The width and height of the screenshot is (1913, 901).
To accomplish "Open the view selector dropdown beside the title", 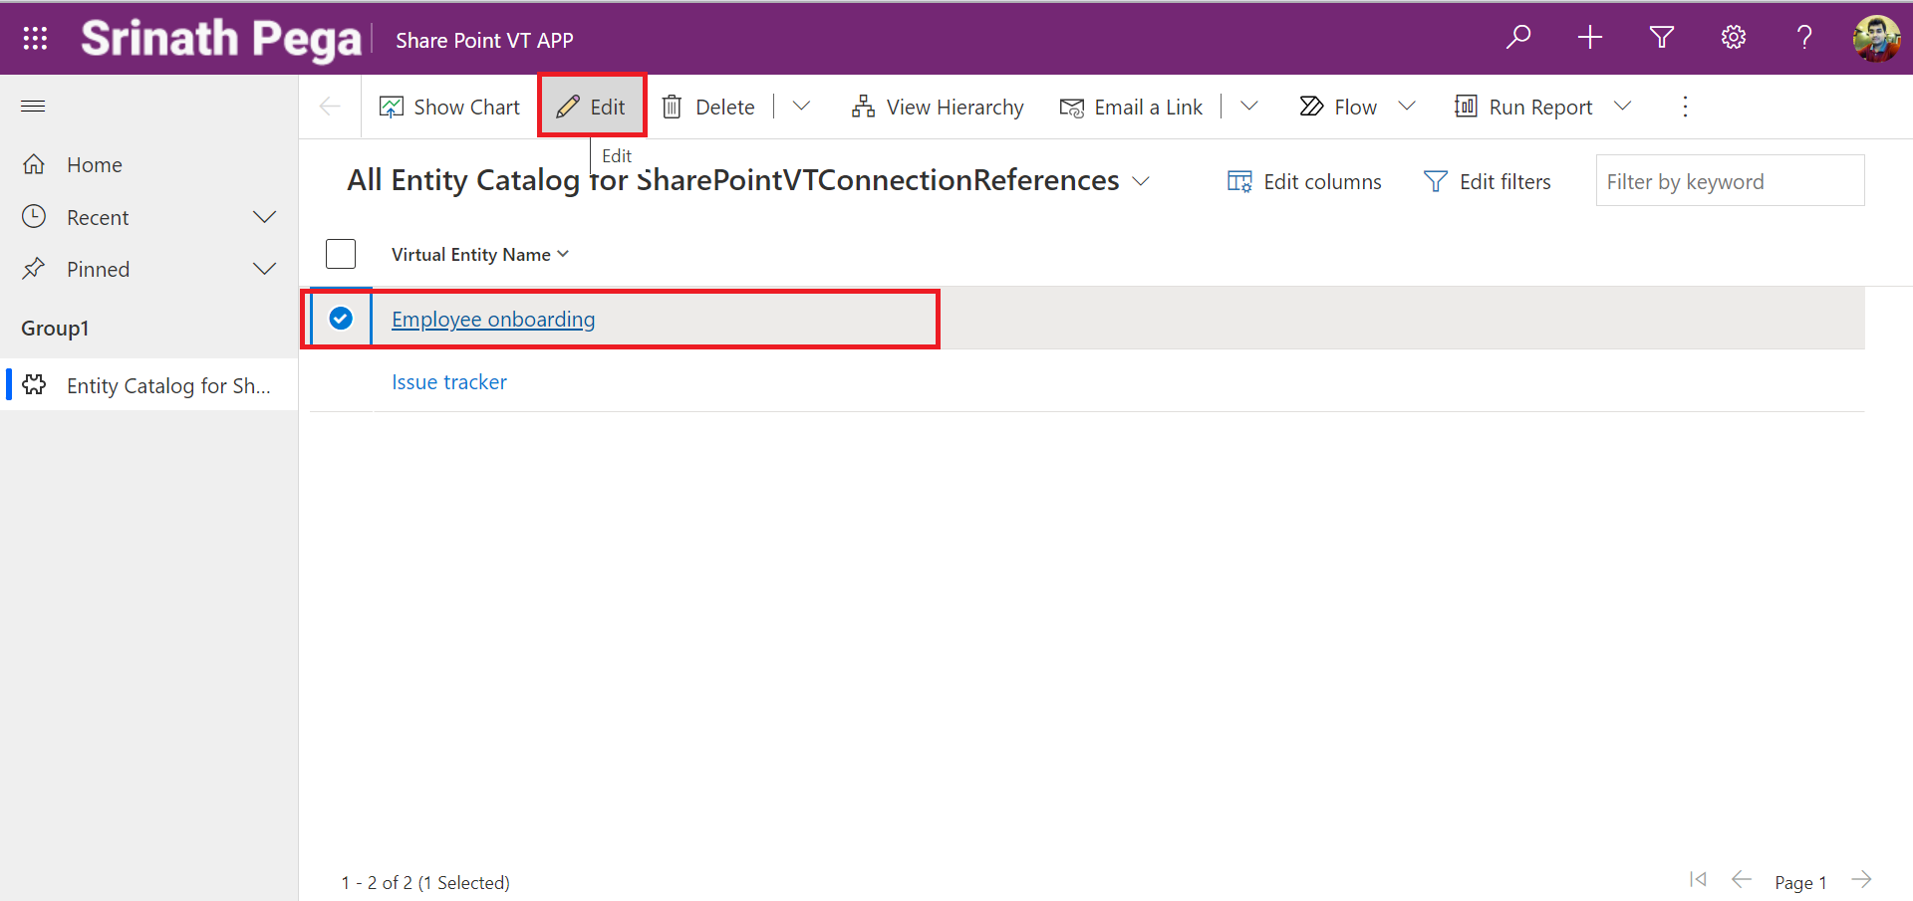I will point(1141,181).
